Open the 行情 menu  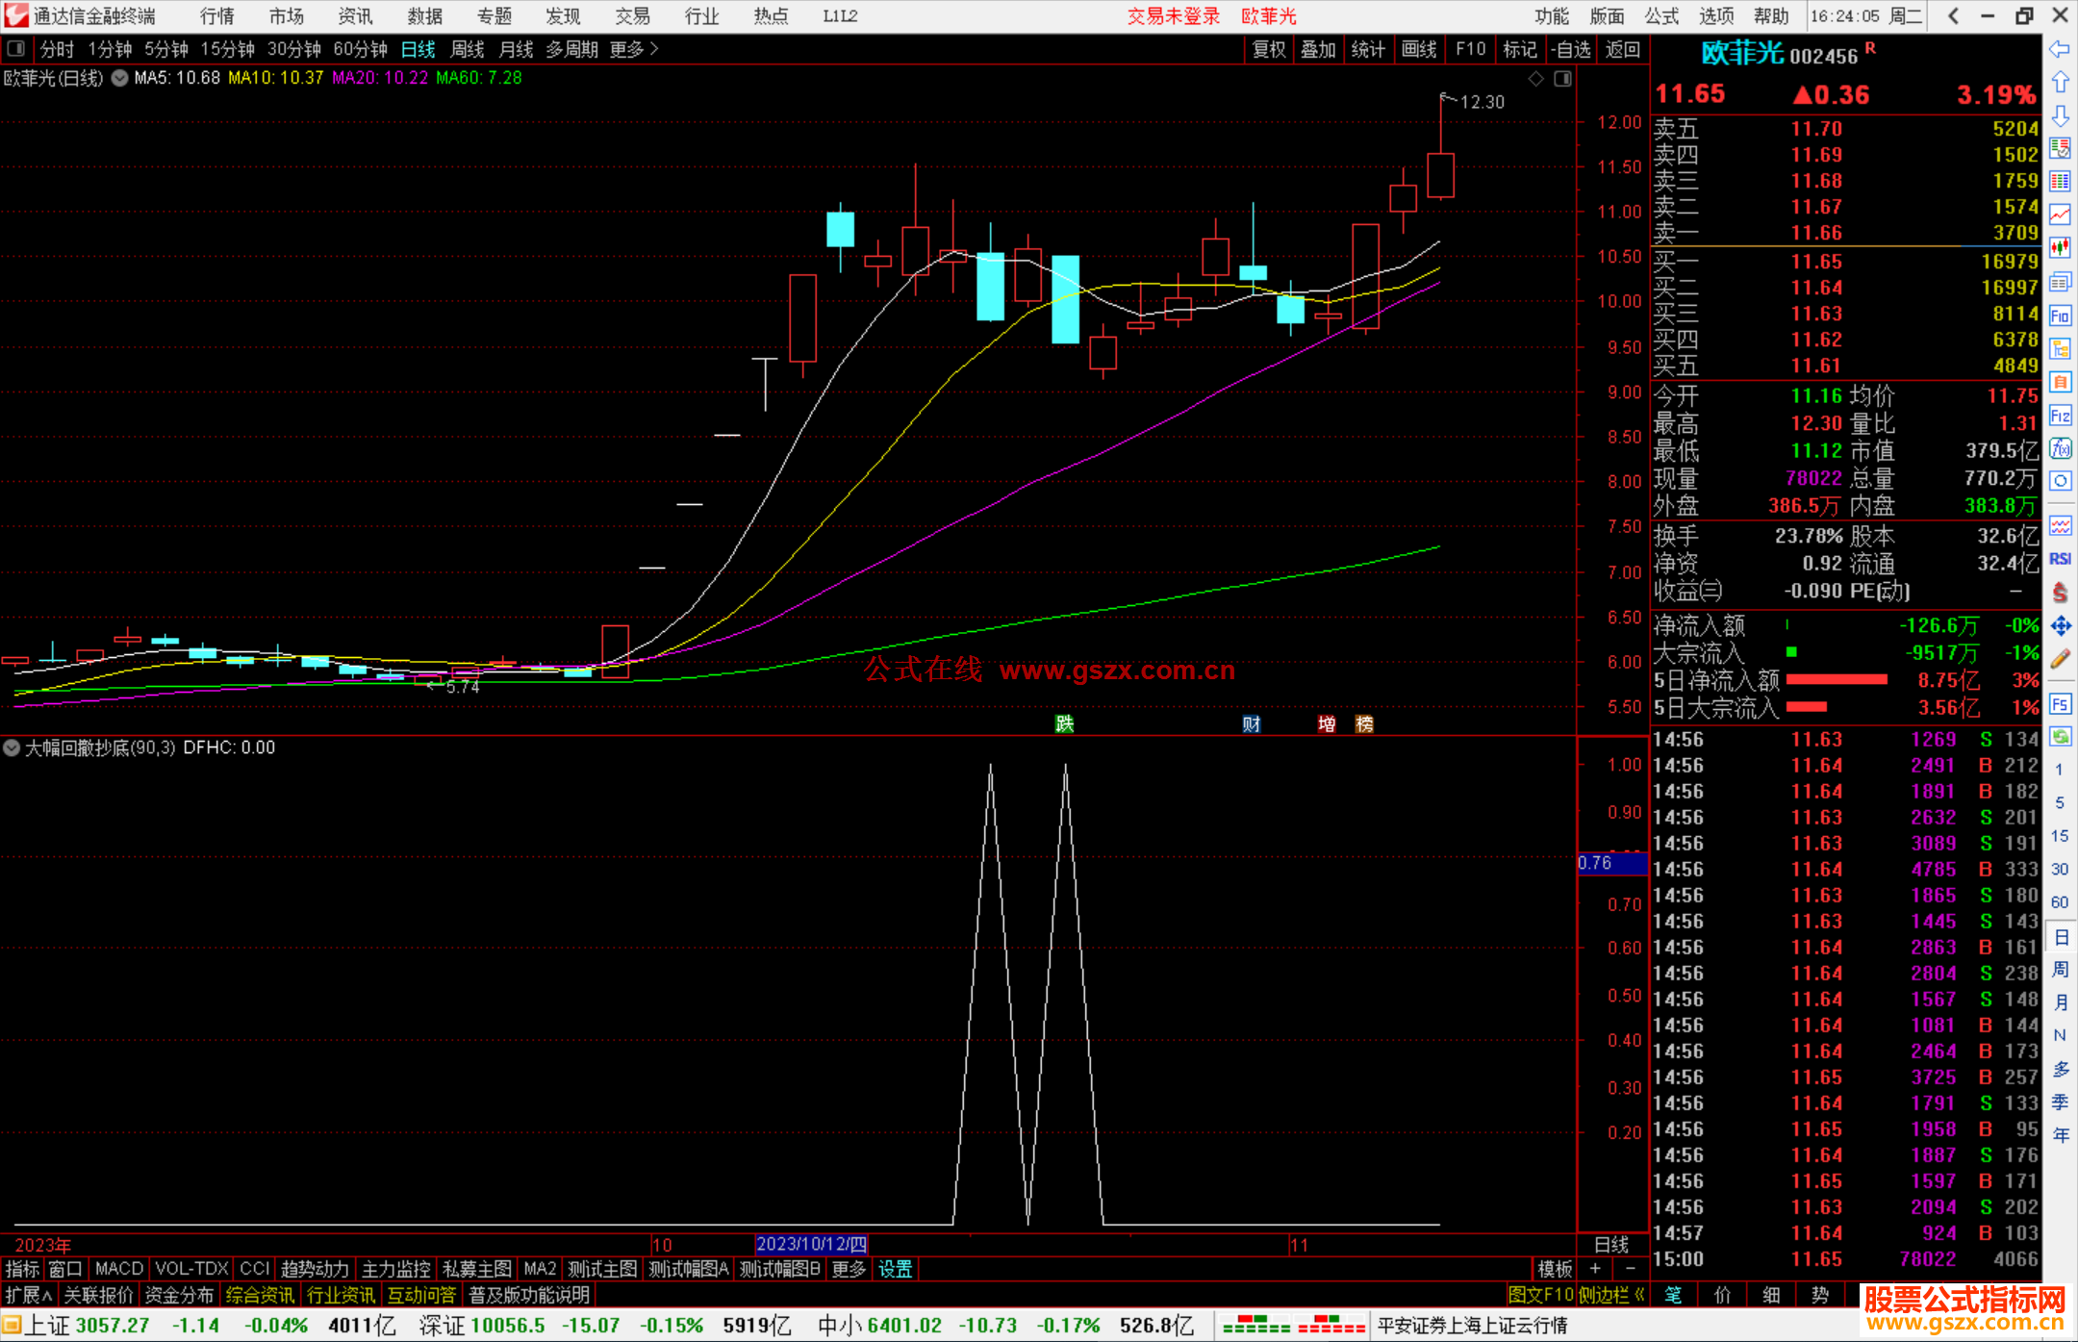click(217, 16)
